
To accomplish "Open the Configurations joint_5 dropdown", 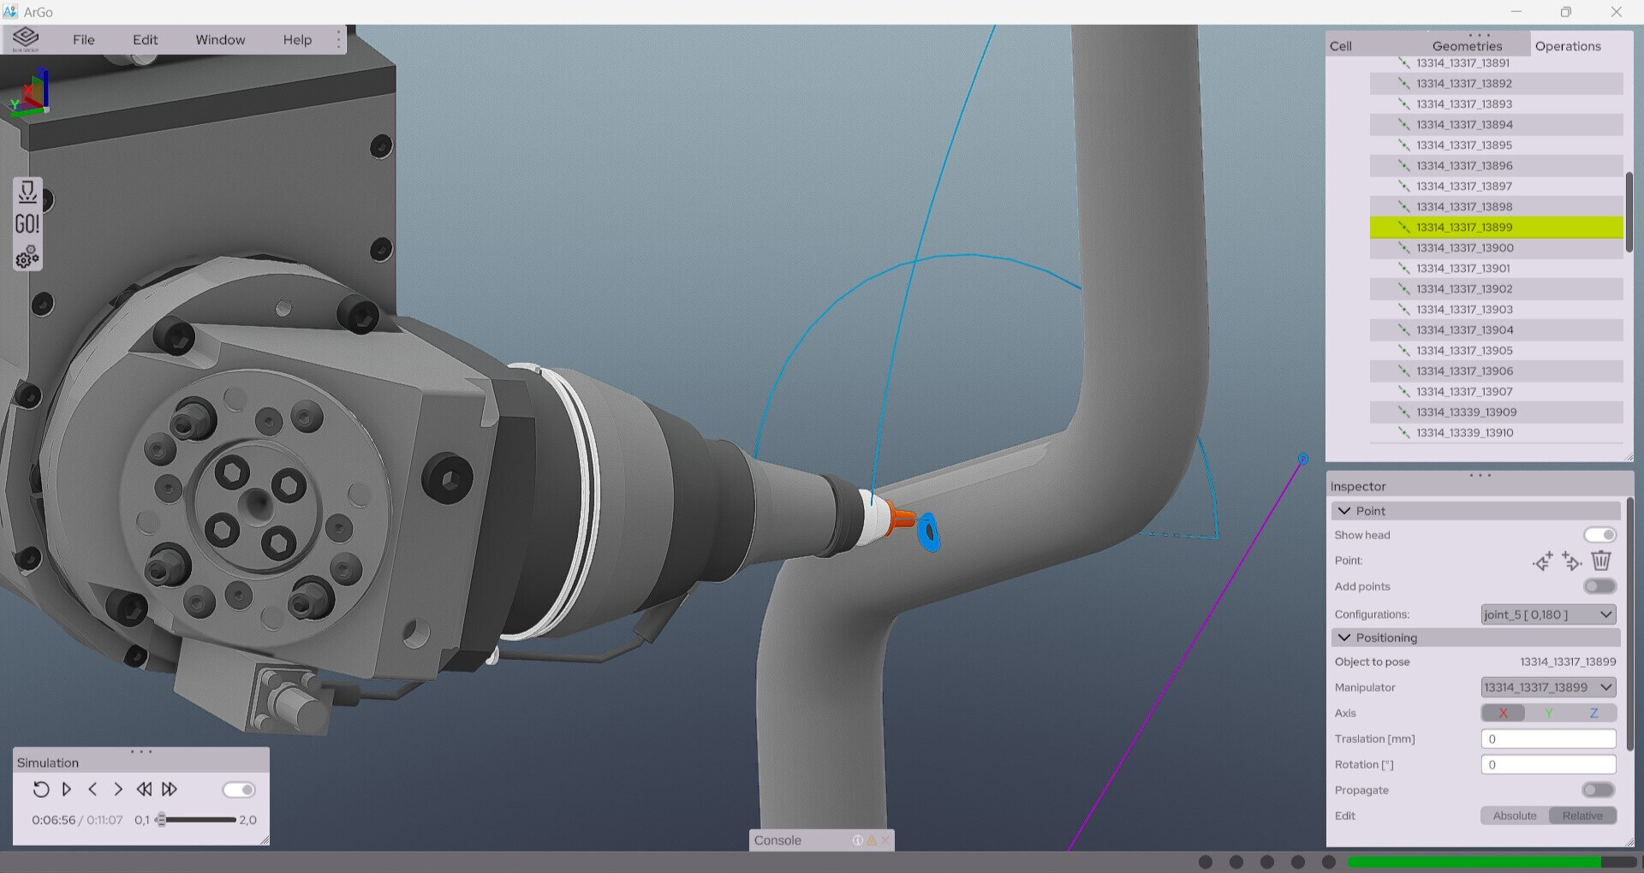I will [1548, 615].
